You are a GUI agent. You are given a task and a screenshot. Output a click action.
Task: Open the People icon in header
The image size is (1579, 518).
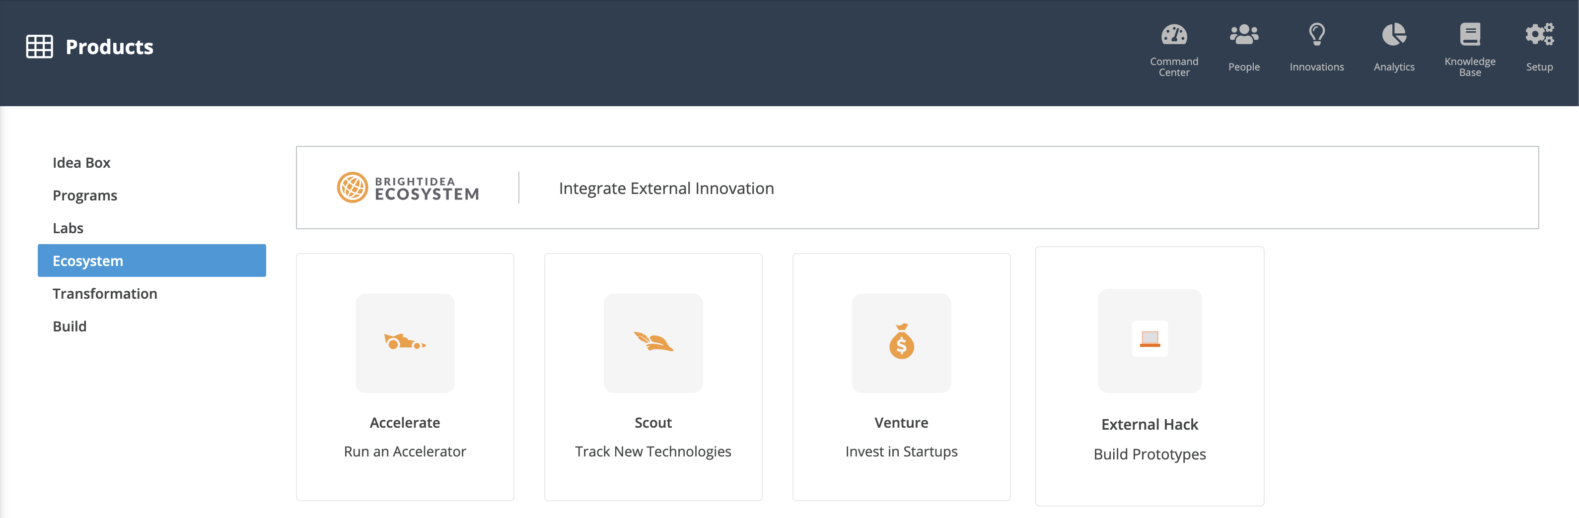tap(1244, 34)
